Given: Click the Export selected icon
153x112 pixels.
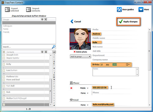Looking at the screenshot, I should point(7,10).
